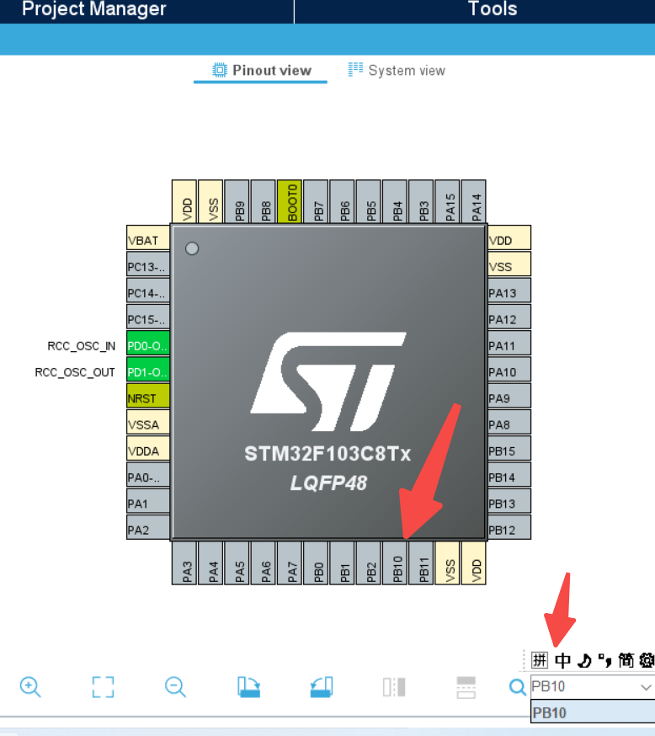
Task: Click the PA13 pin
Action: tap(509, 290)
